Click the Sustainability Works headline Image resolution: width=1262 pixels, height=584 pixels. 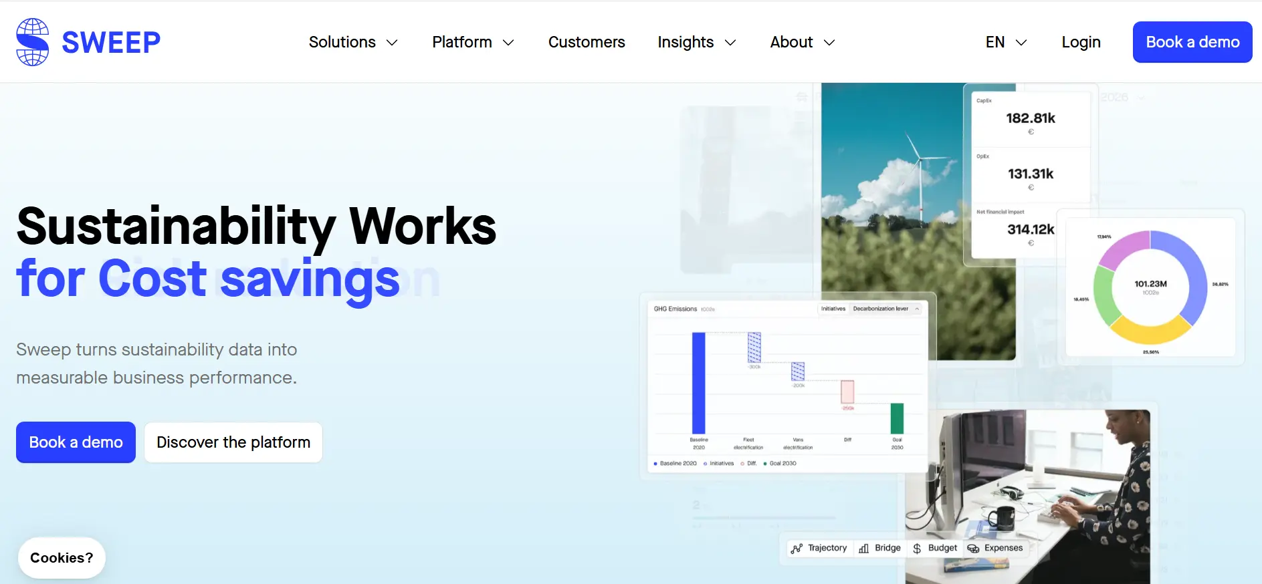(x=256, y=226)
